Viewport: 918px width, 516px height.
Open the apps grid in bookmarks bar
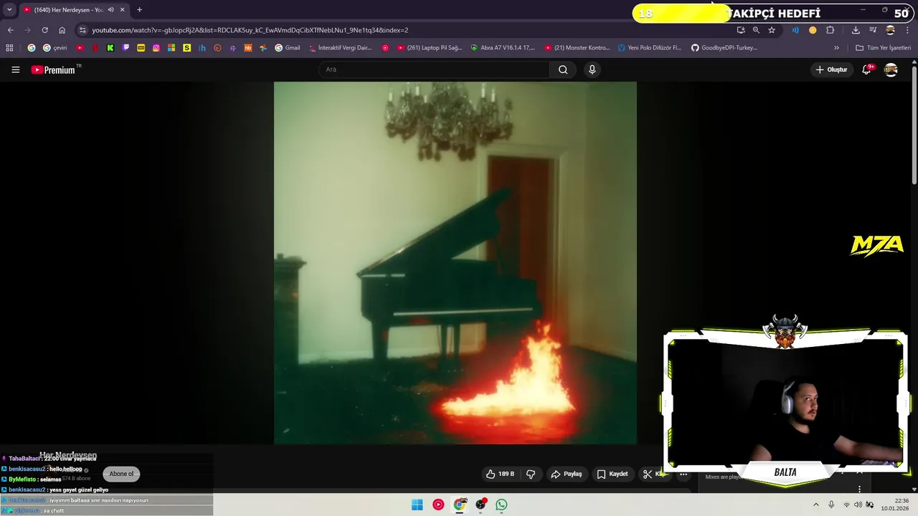tap(9, 48)
